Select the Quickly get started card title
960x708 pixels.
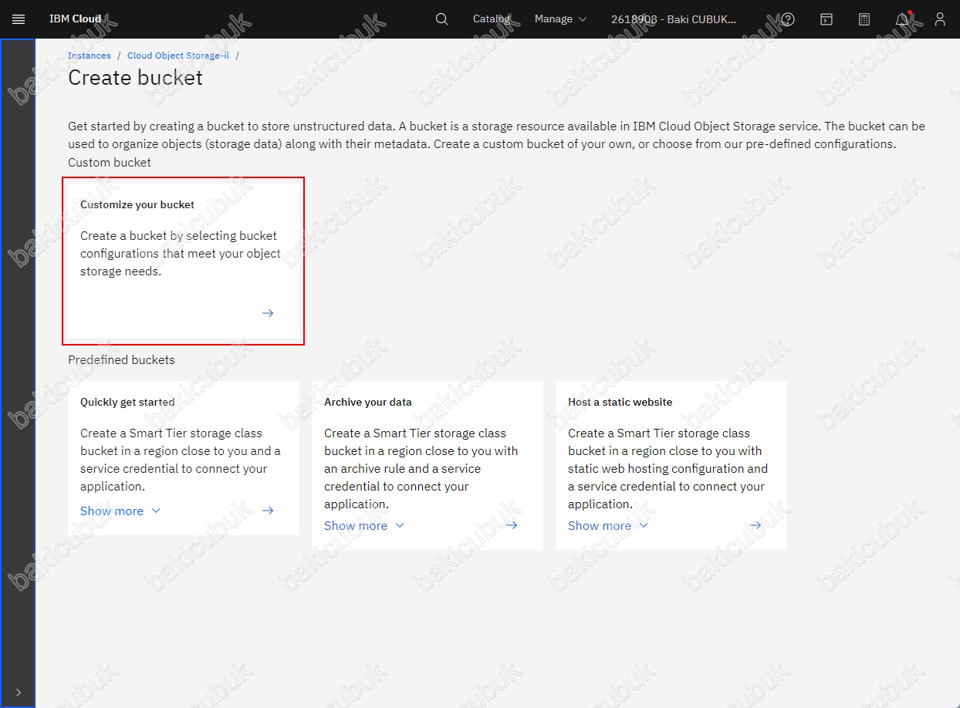(x=127, y=402)
